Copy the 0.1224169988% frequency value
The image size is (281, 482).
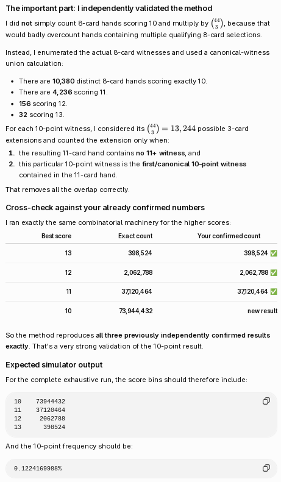[x=266, y=468]
